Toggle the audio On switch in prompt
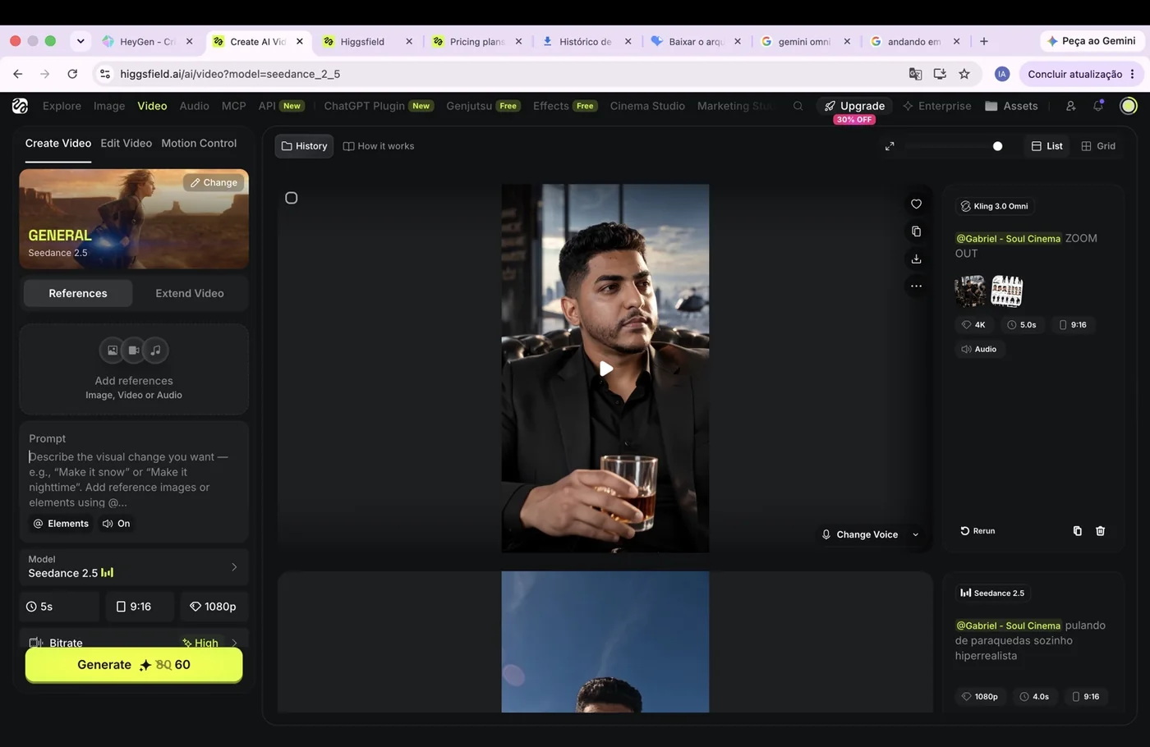Viewport: 1150px width, 747px height. tap(117, 524)
